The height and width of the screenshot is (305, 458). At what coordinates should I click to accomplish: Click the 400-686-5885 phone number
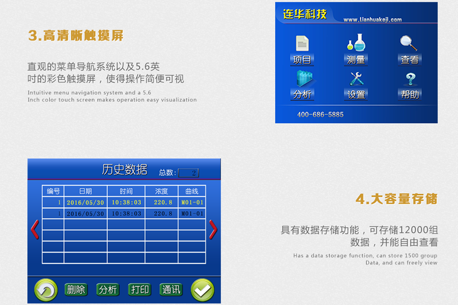[320, 114]
